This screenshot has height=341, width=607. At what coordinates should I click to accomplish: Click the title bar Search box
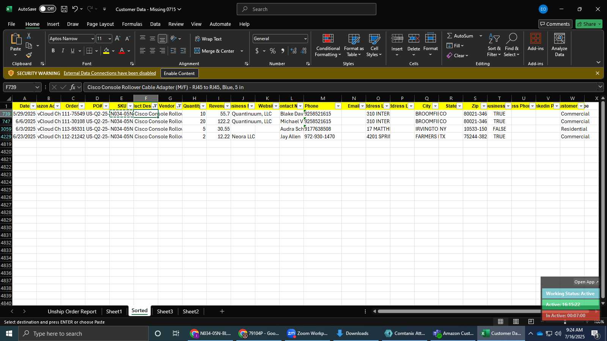coord(307,9)
